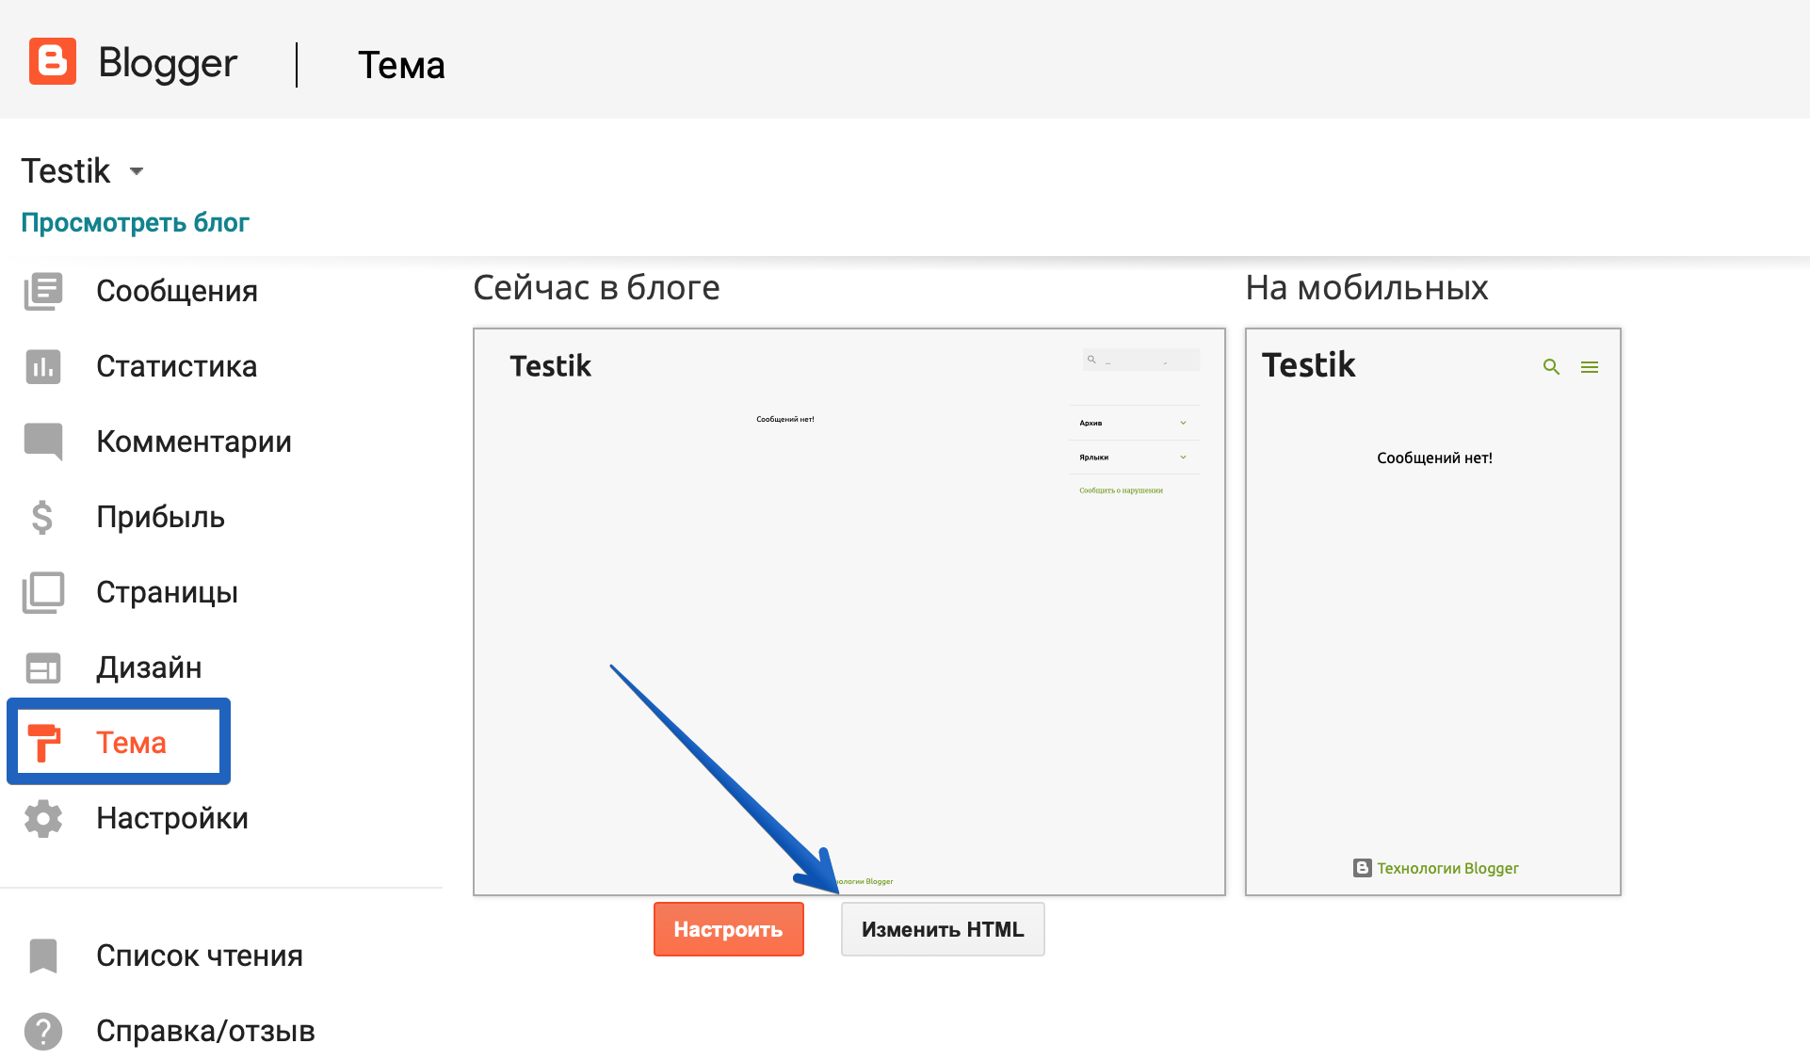Open the Дизайн menu item
Image resolution: width=1810 pixels, height=1060 pixels.
[x=149, y=667]
